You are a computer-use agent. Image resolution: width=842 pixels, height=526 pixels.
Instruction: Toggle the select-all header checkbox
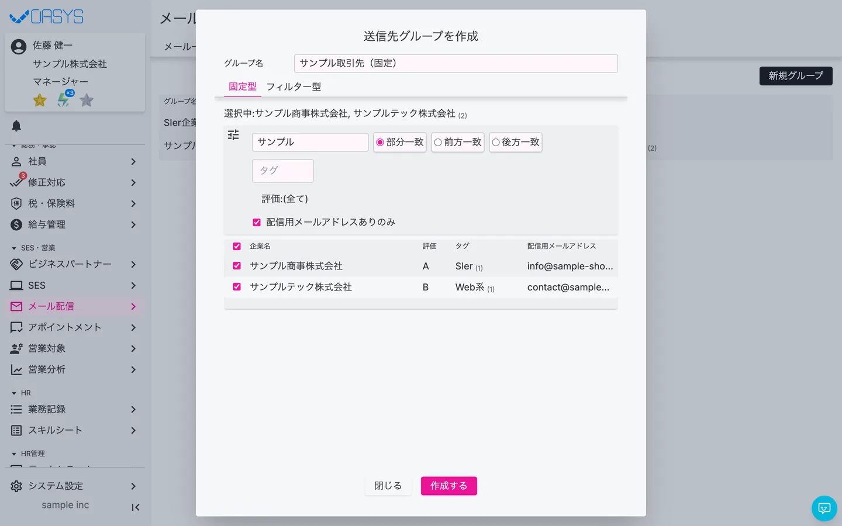click(x=237, y=246)
